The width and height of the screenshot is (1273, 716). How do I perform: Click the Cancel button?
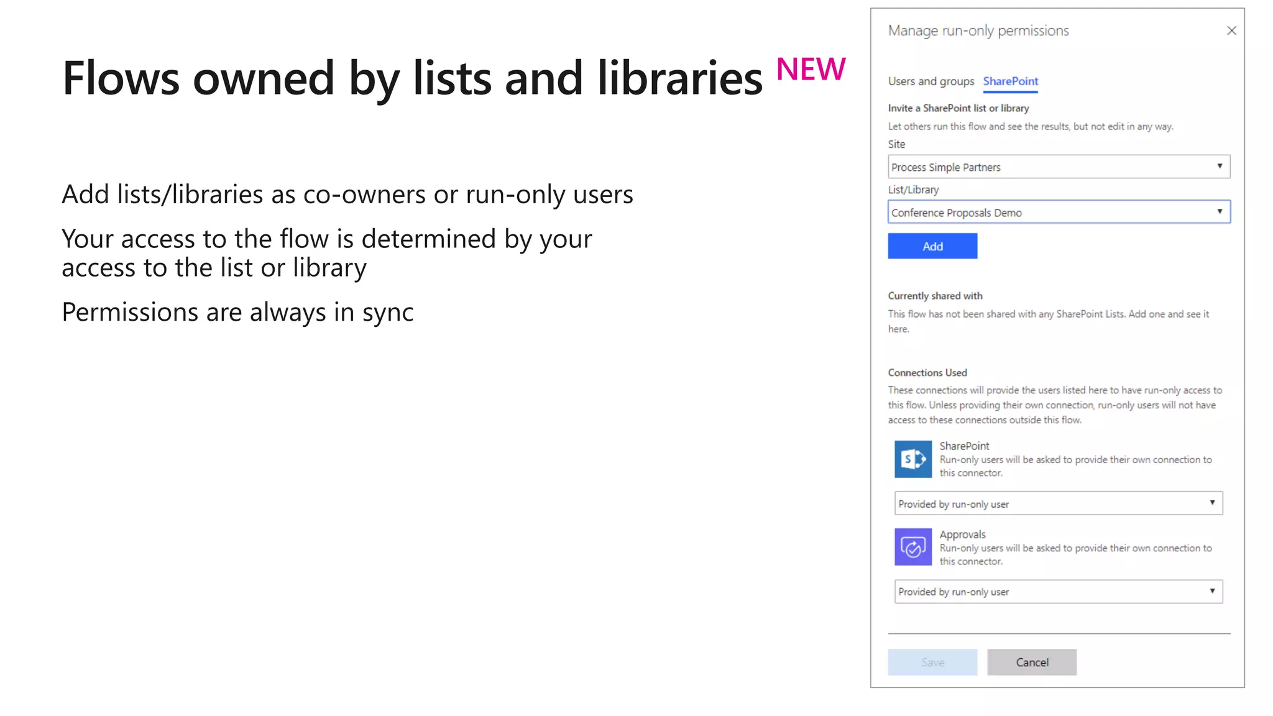[1032, 663]
